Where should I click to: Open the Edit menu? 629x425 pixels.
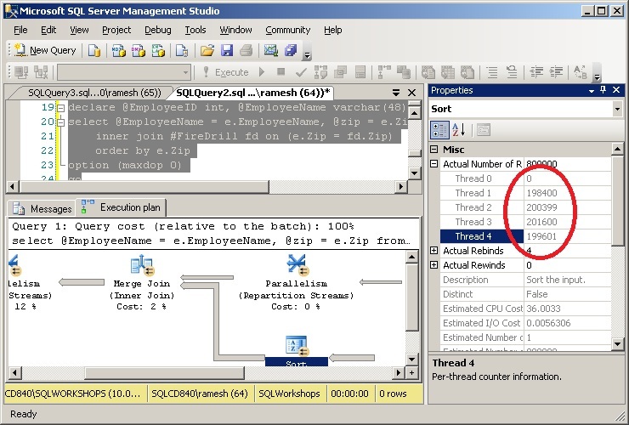point(48,30)
